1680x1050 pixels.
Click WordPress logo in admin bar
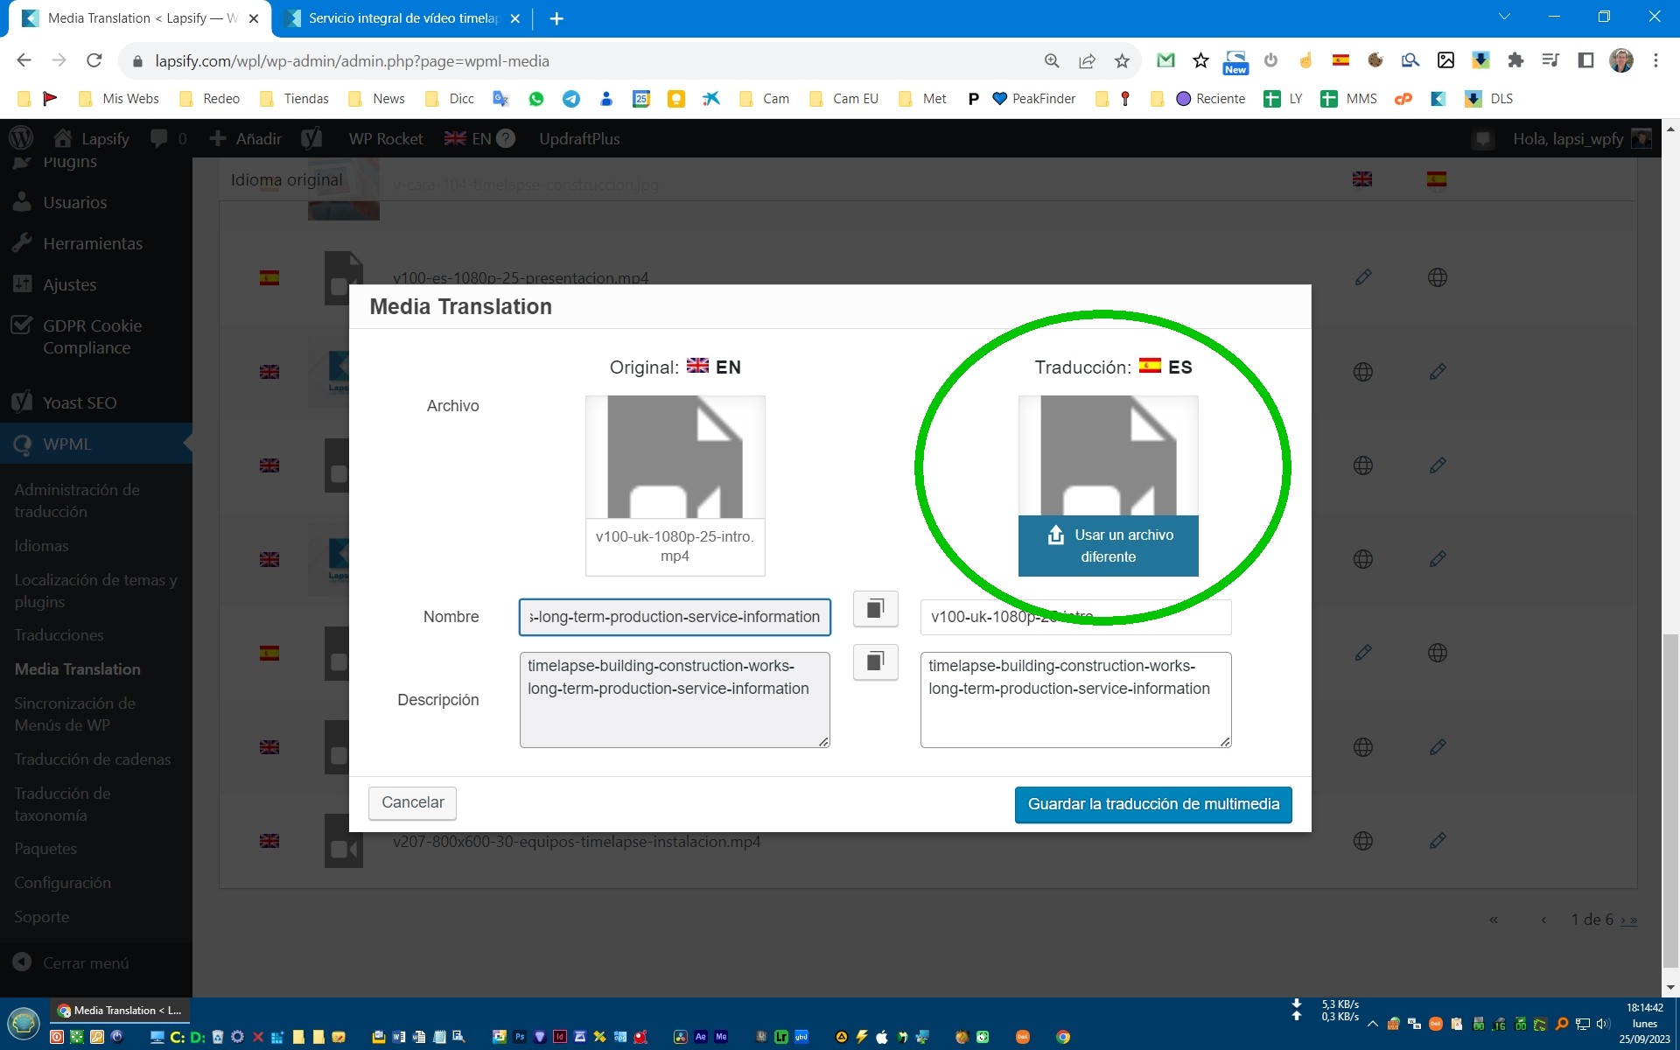pos(20,138)
